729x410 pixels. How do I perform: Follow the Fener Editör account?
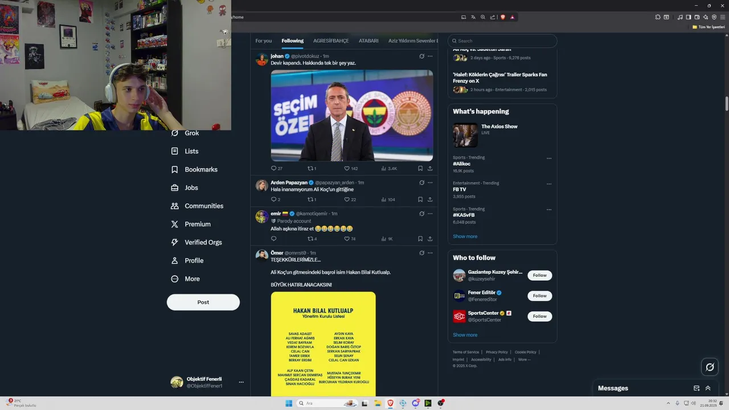click(540, 296)
